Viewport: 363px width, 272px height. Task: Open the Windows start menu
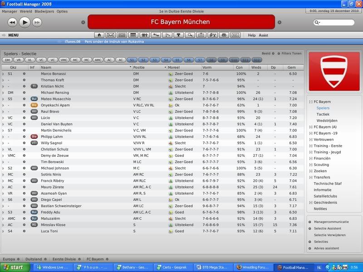pos(15,267)
